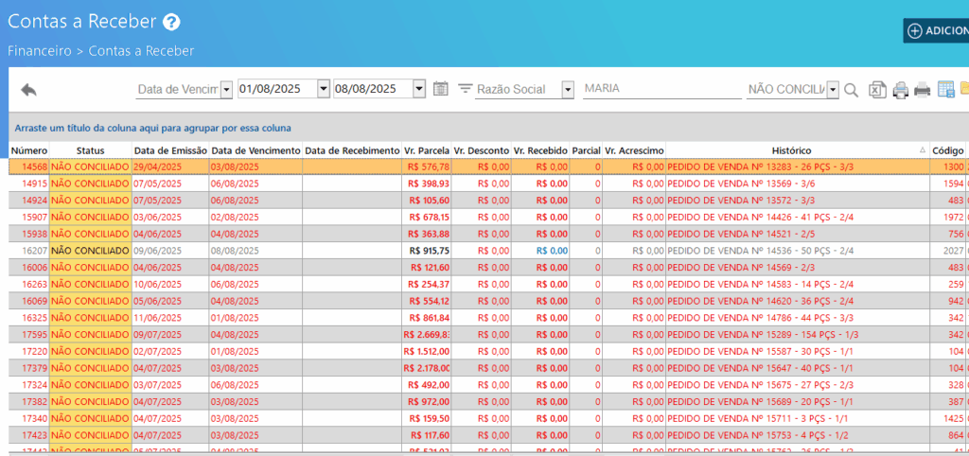This screenshot has height=456, width=969.
Task: Click the filter lines icon
Action: (465, 89)
